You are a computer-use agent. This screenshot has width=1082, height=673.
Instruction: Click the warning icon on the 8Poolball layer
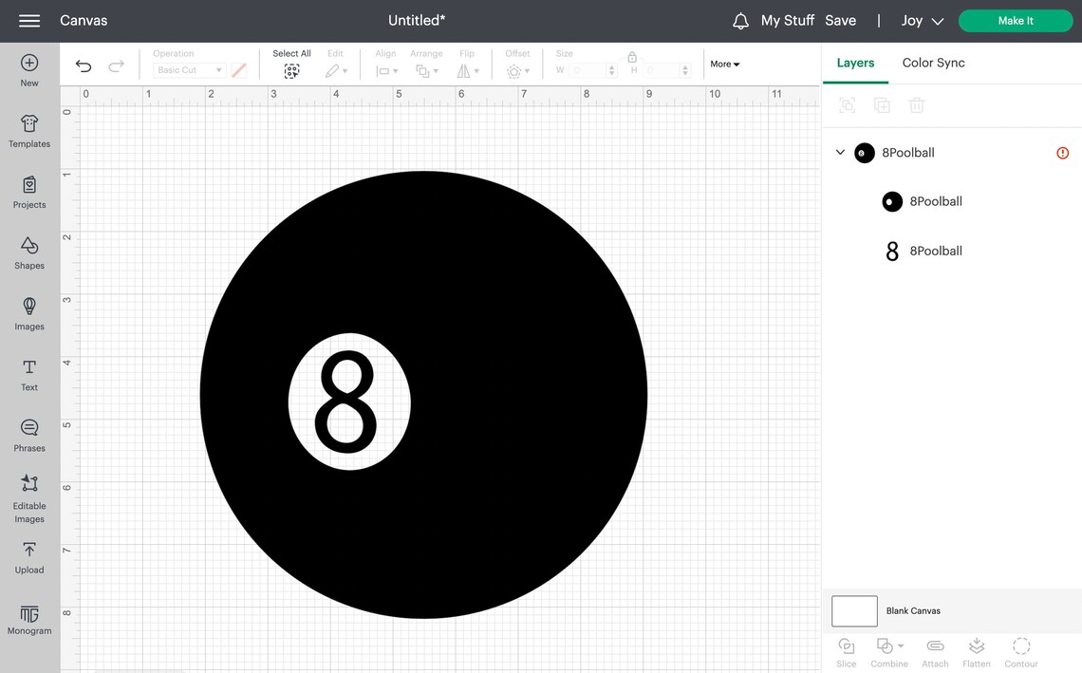(1062, 152)
